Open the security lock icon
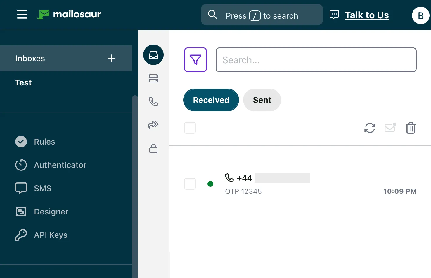The width and height of the screenshot is (431, 278). pos(153,148)
